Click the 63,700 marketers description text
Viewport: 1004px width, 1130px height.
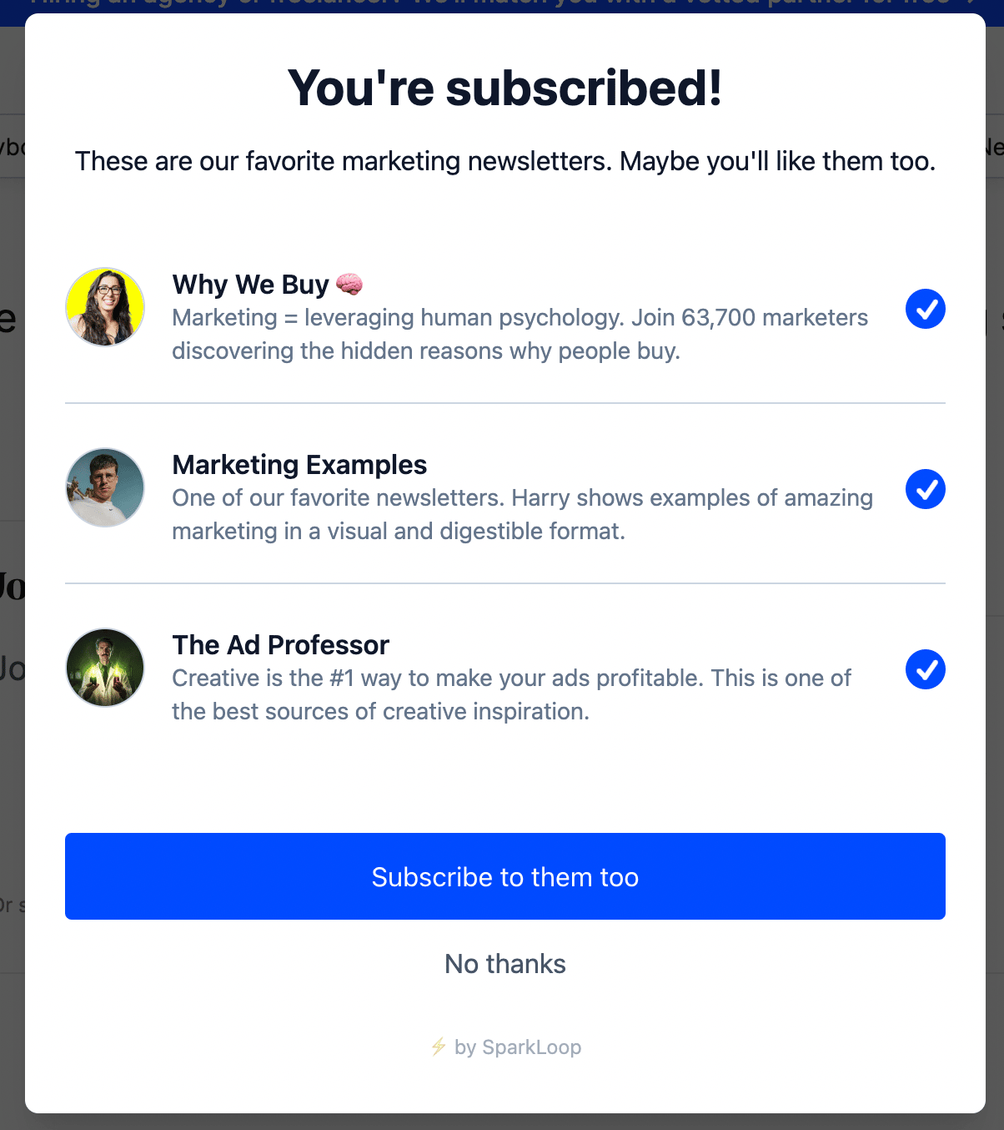point(520,334)
